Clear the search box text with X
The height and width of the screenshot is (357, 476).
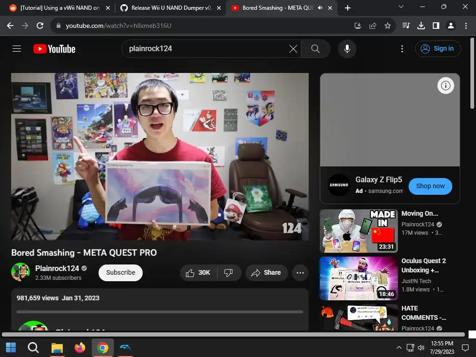tap(293, 48)
